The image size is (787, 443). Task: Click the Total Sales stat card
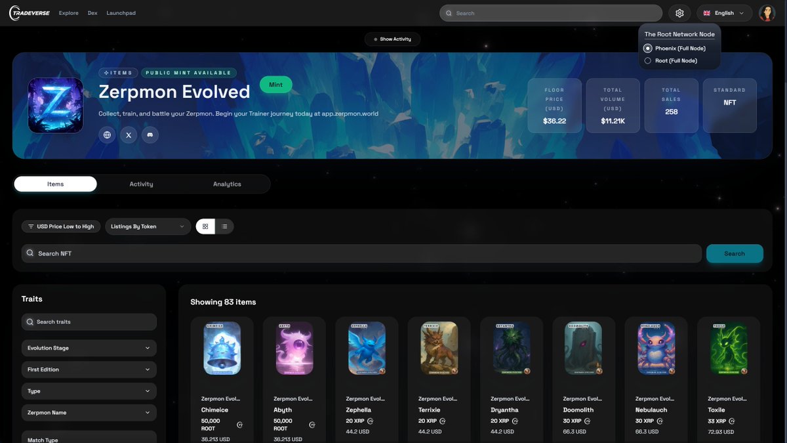coord(672,106)
